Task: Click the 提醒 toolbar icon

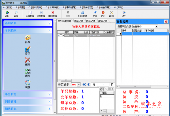Action: (68, 12)
